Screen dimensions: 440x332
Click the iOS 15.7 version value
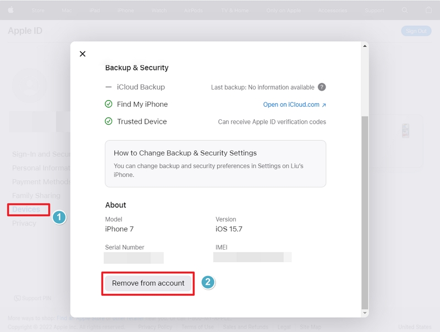point(229,229)
